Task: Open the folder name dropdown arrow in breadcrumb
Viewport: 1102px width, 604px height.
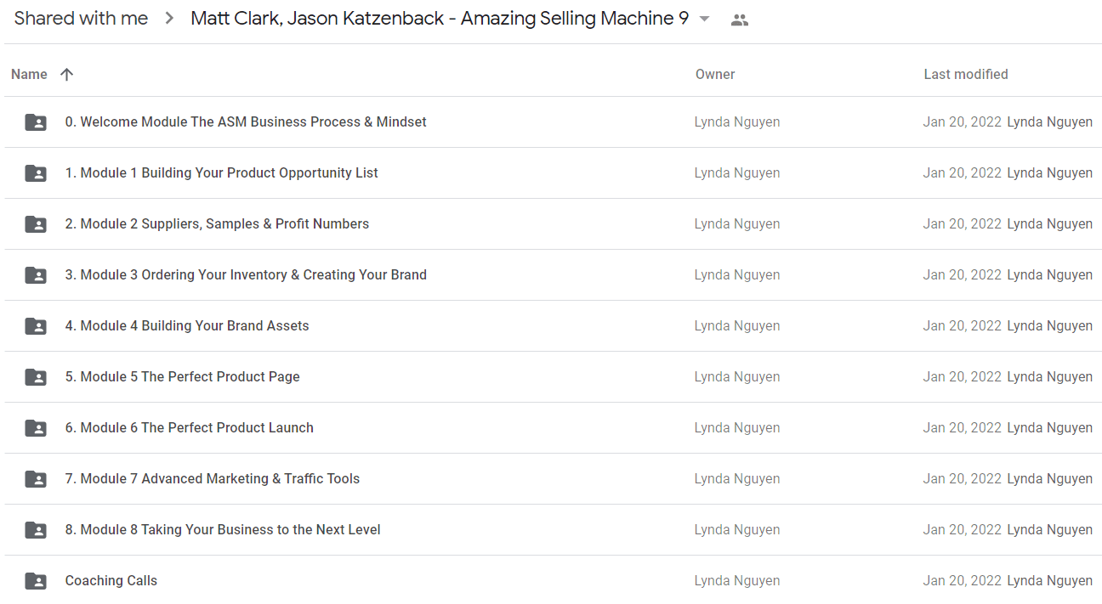Action: 704,20
